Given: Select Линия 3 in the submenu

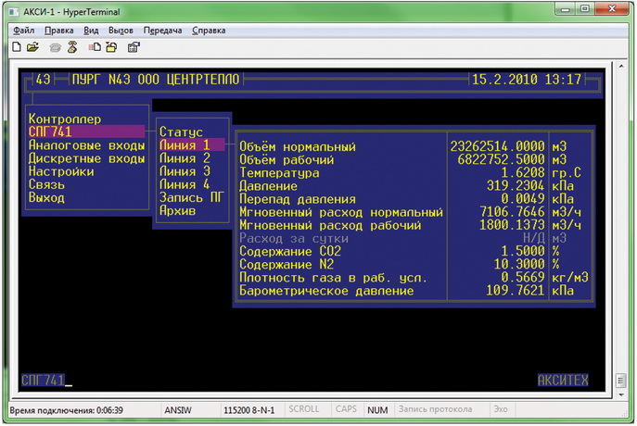Looking at the screenshot, I should pos(185,171).
